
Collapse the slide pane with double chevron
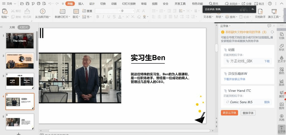(1, 27)
